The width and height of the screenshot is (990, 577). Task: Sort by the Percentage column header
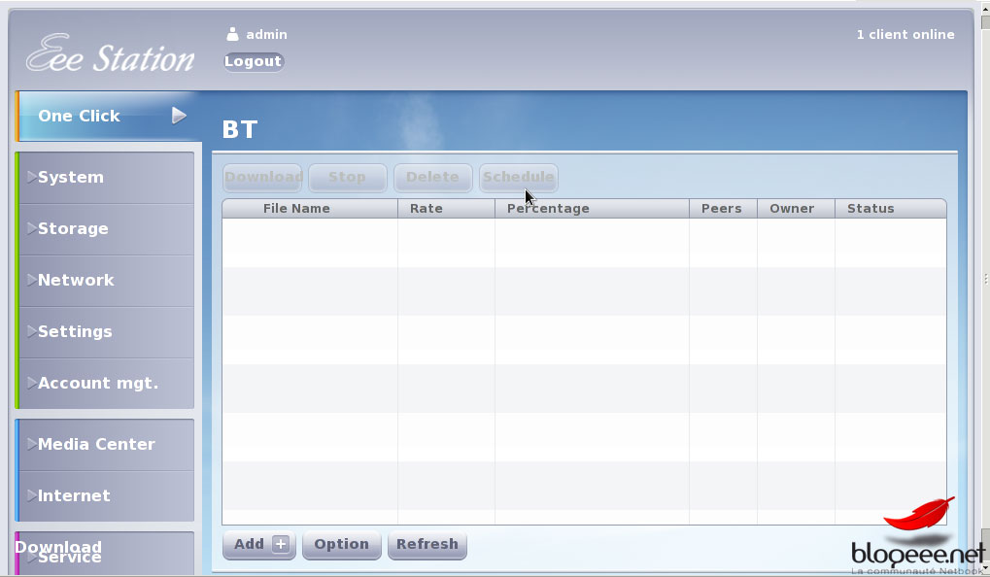pos(548,209)
